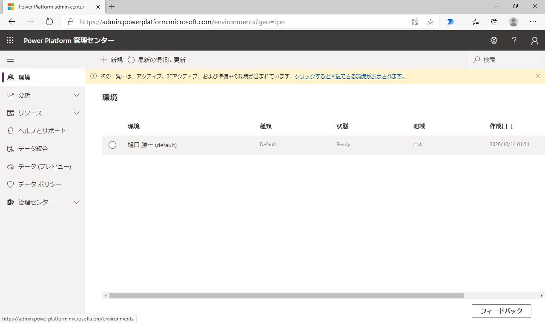Image resolution: width=545 pixels, height=323 pixels.
Task: Click the 新規 button
Action: 112,60
